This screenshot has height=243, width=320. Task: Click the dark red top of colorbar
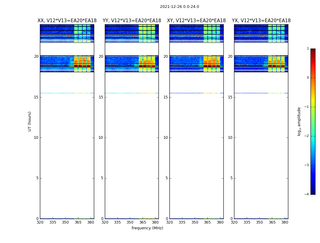pyautogui.click(x=313, y=50)
